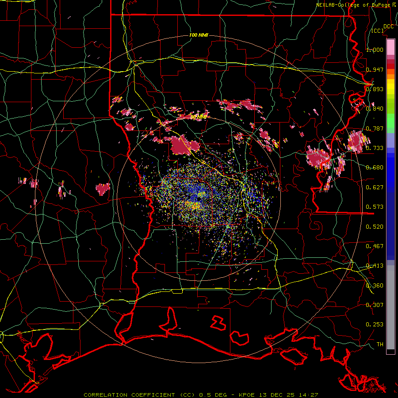Select the 0.840 scale value
398x398 pixels.
[375, 109]
